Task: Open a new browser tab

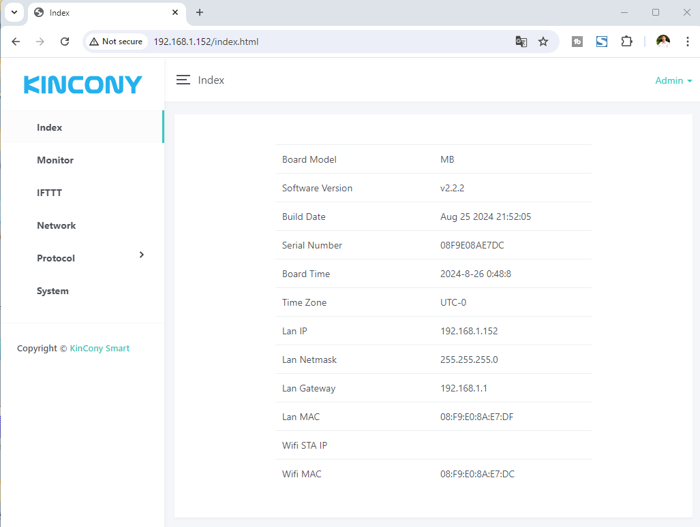Action: [x=200, y=12]
